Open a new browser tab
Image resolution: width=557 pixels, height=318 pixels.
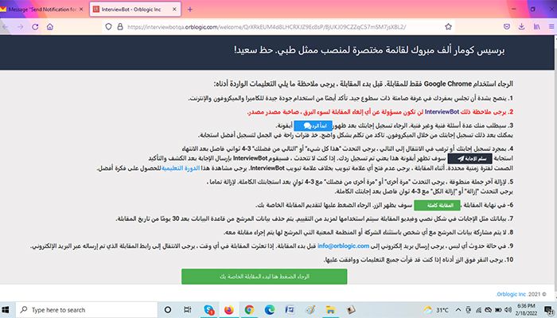189,10
